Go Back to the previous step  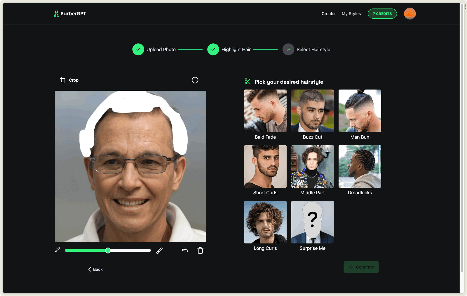95,269
